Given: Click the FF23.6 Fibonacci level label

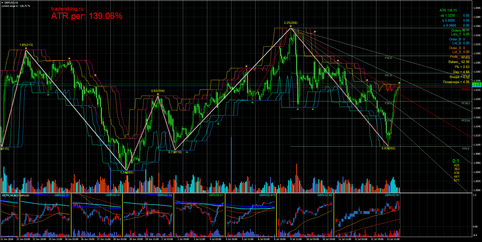Looking at the screenshot, I should 466,120.
